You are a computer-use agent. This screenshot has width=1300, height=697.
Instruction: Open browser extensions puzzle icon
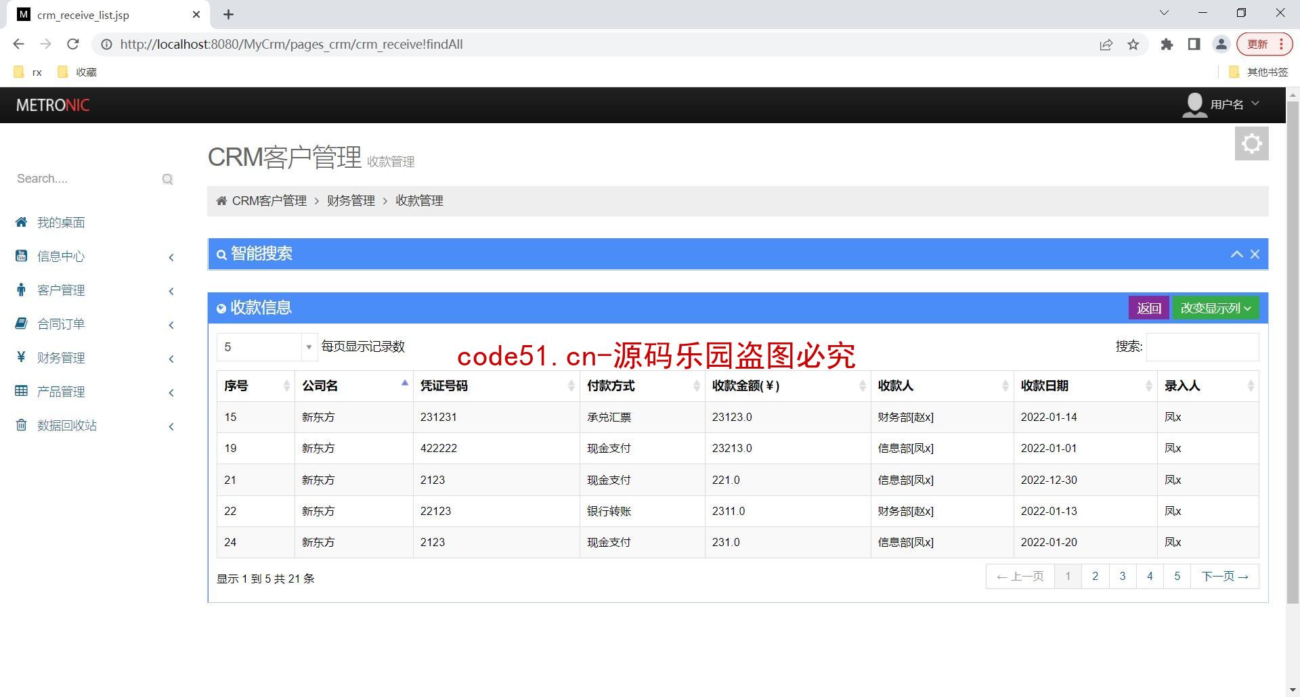click(1167, 45)
